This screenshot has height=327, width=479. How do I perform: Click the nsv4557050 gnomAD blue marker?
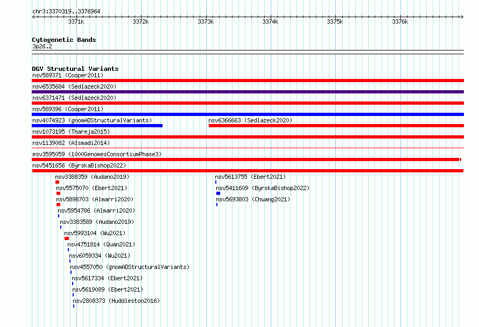[71, 272]
